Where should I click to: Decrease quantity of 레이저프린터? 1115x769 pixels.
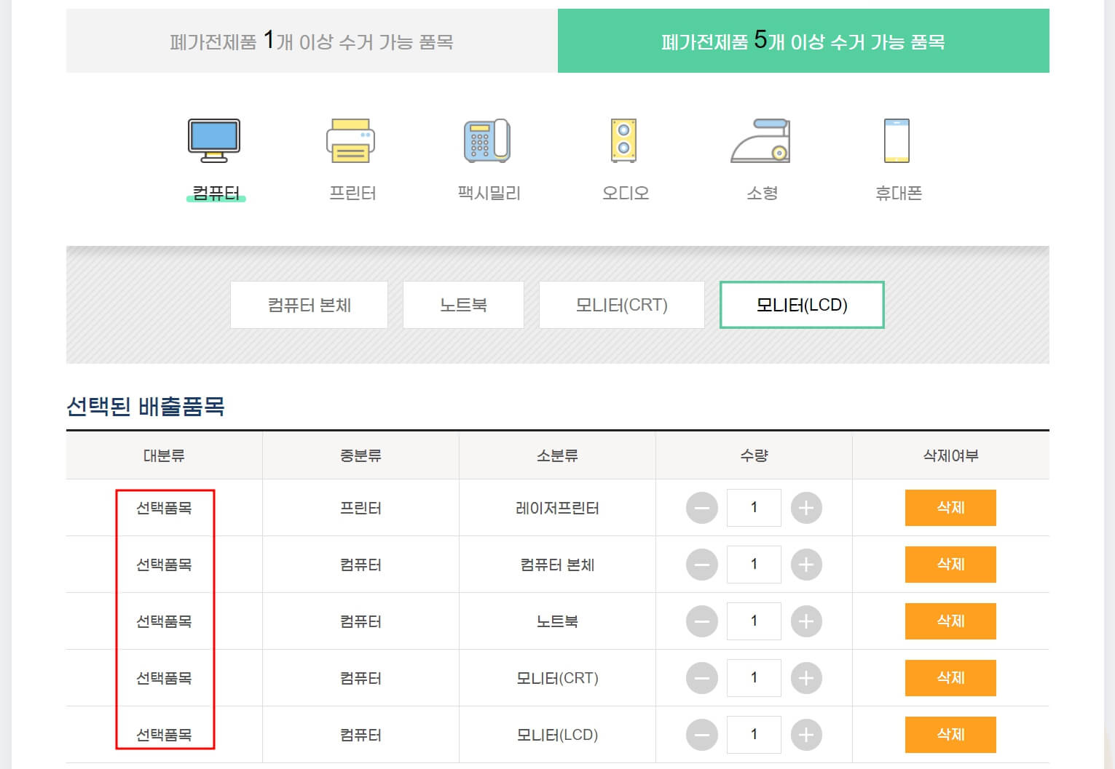pos(701,508)
